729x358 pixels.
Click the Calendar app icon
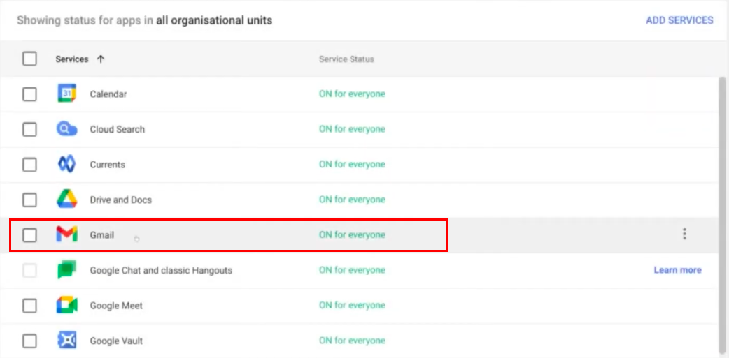tap(66, 94)
